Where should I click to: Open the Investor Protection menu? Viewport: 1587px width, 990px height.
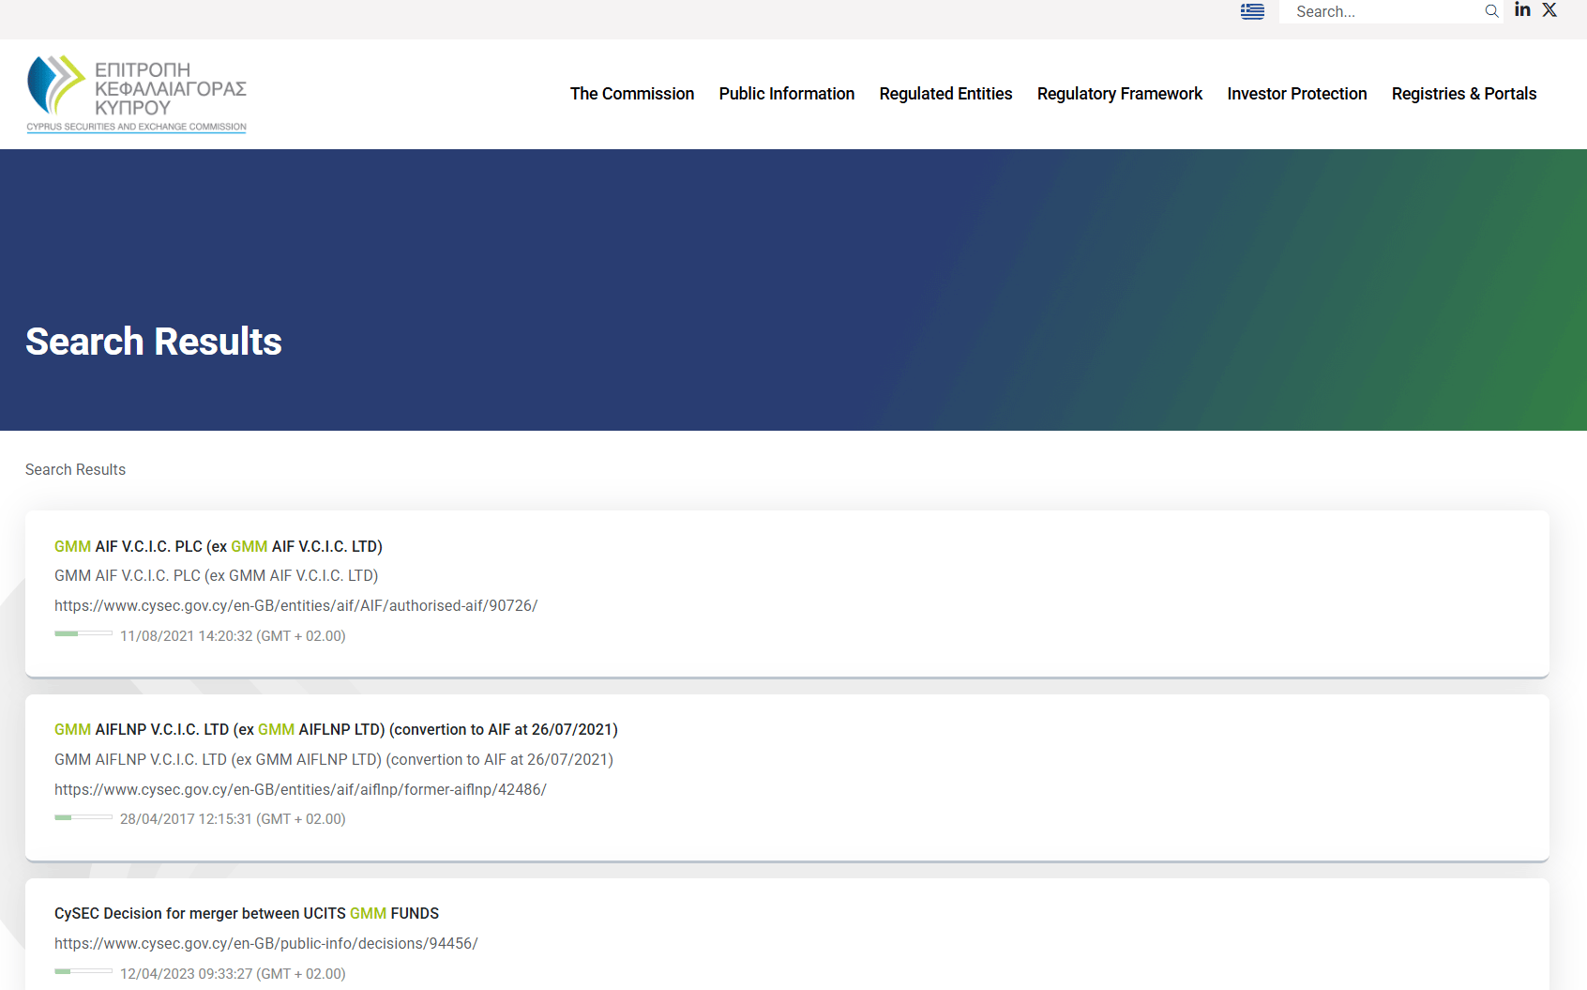click(1297, 94)
